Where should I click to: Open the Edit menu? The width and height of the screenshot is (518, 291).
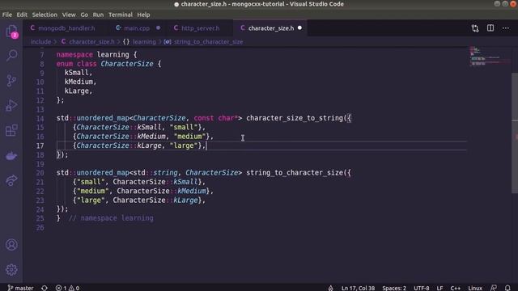click(22, 15)
